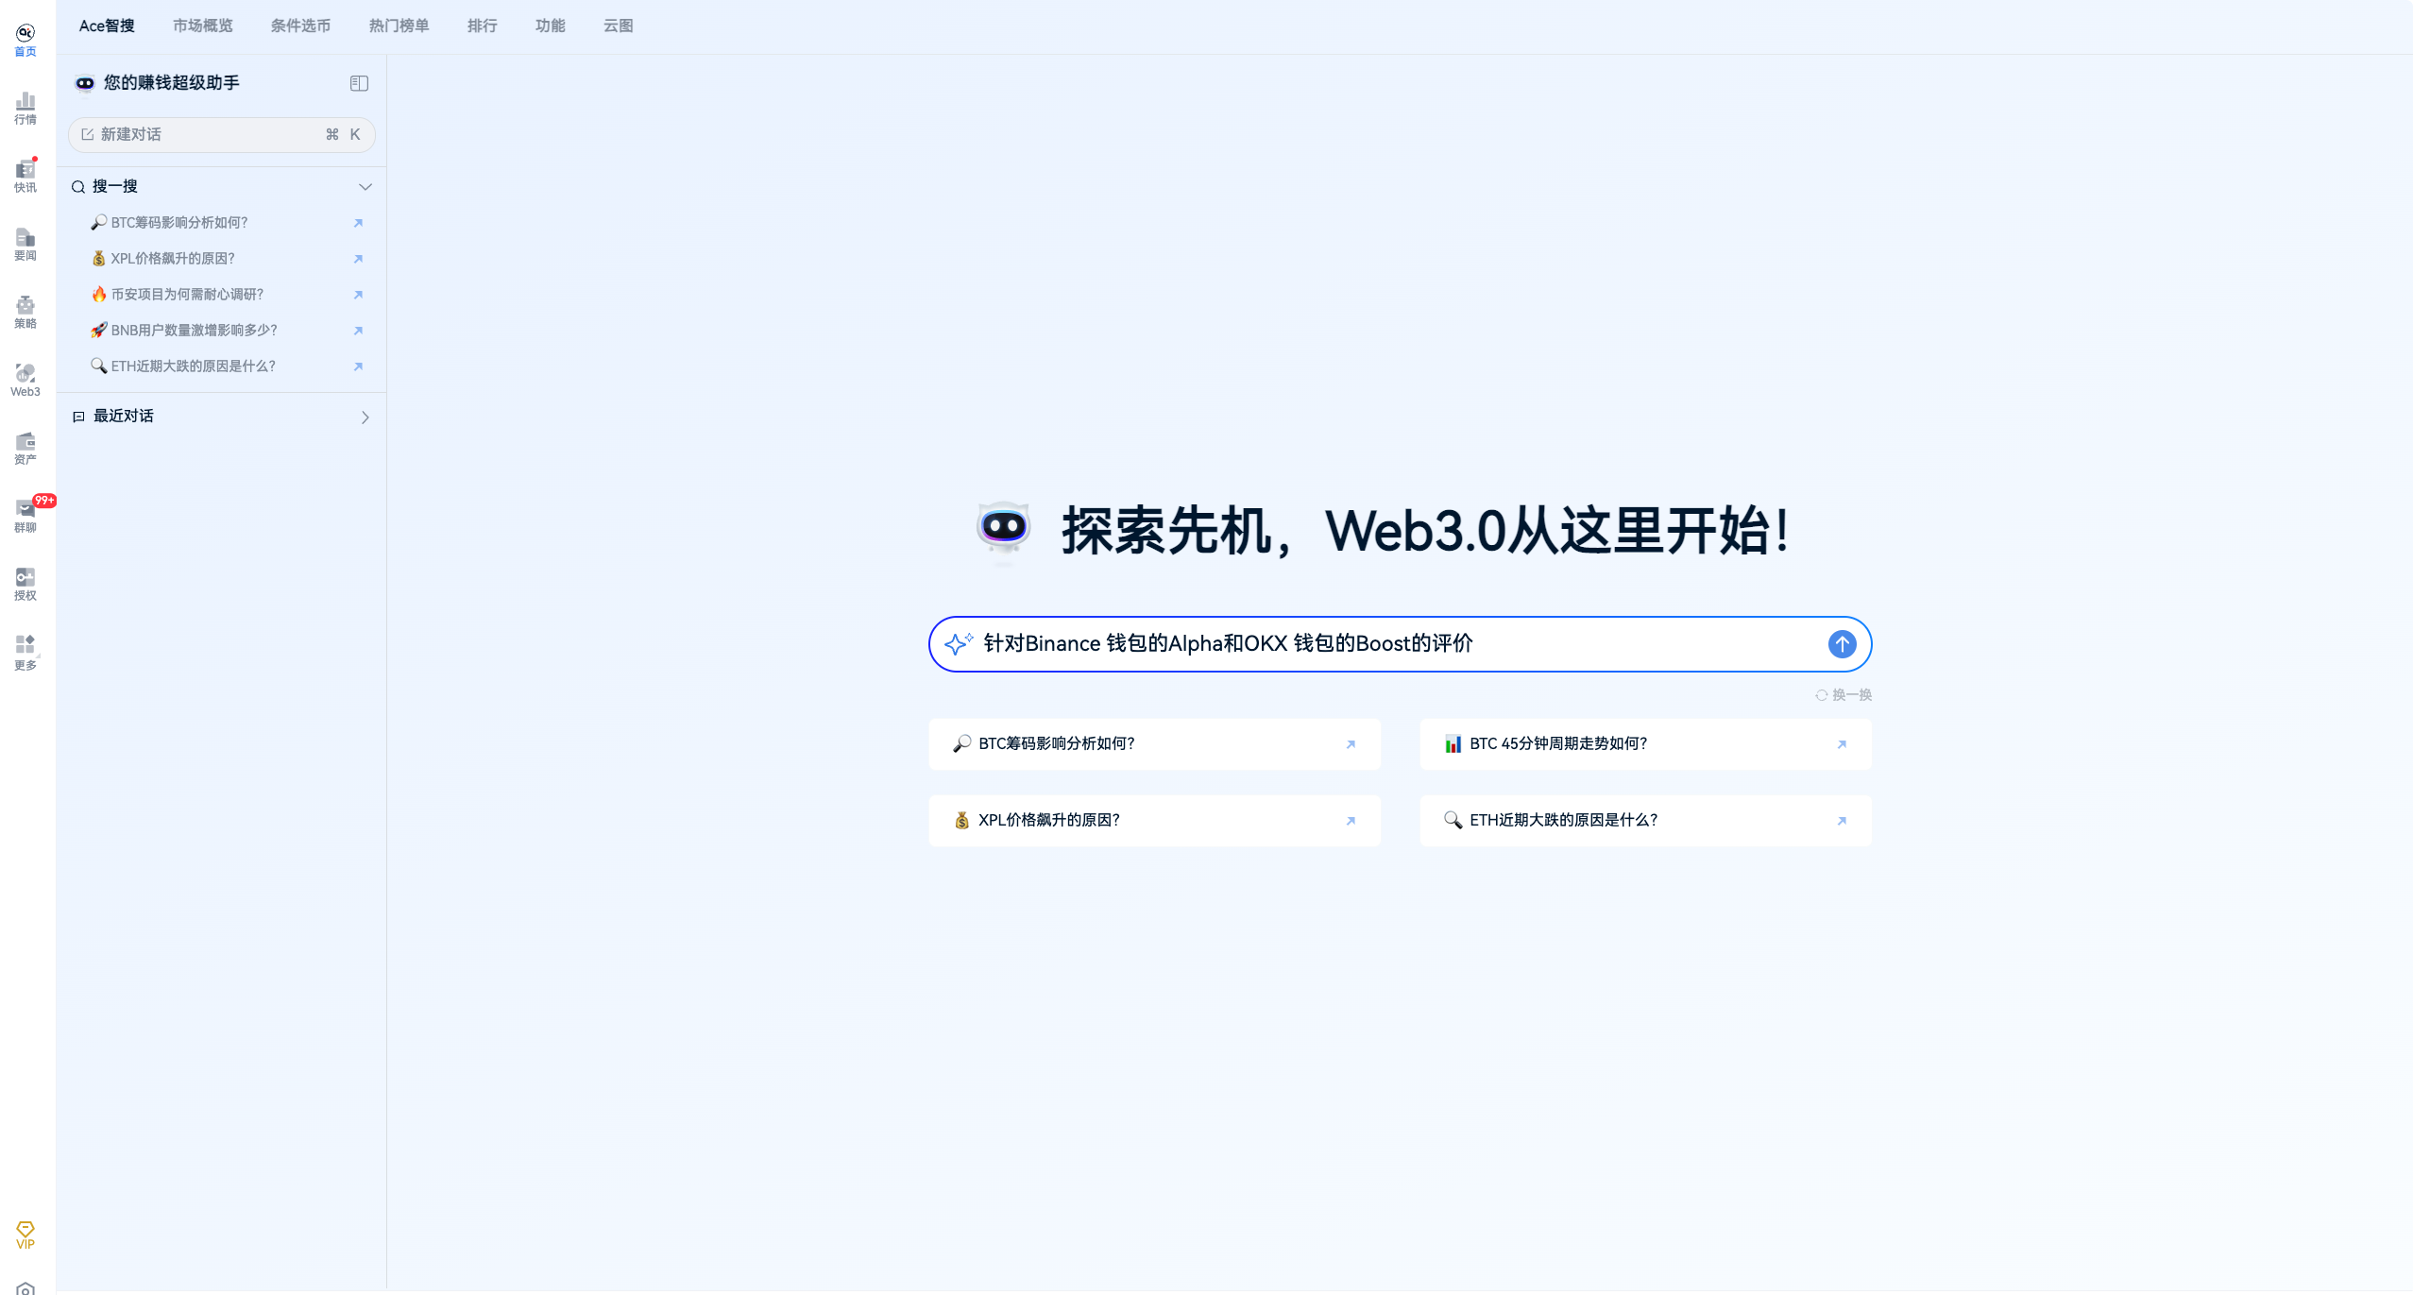Image resolution: width=2413 pixels, height=1295 pixels.
Task: Collapse the 搜一搜 section chevron
Action: tap(365, 187)
